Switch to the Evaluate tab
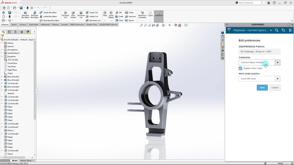This screenshot has height=165, width=294. click(x=64, y=24)
